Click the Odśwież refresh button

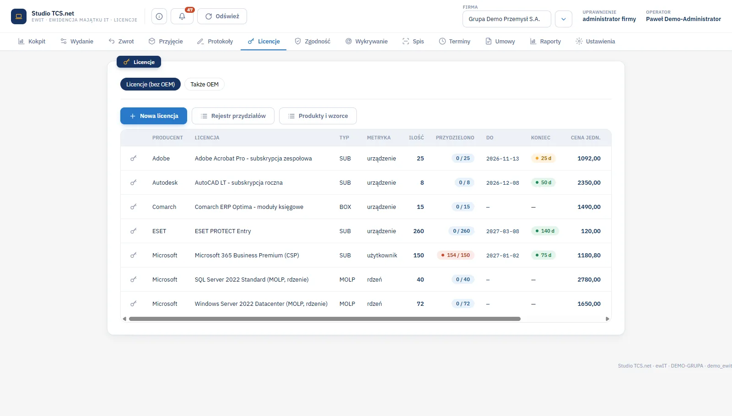click(x=222, y=16)
